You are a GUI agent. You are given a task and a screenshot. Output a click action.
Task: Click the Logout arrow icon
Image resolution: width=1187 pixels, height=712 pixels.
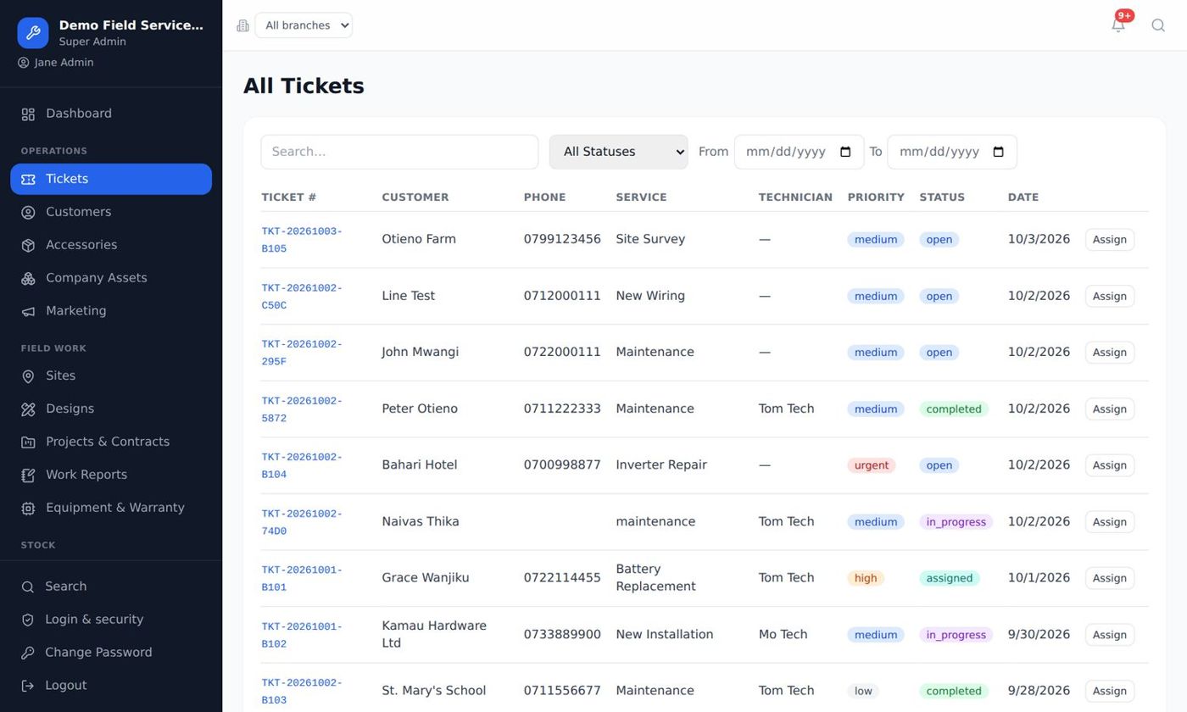click(28, 686)
